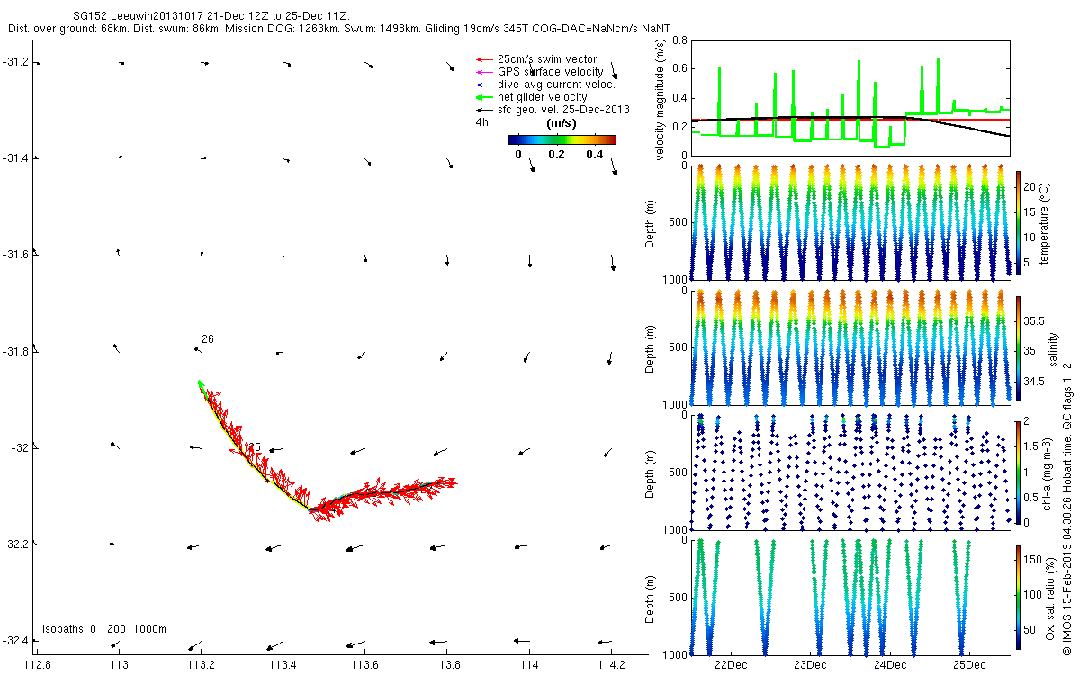1080x675 pixels.
Task: Click dive number 26 label on map
Action: [x=208, y=339]
